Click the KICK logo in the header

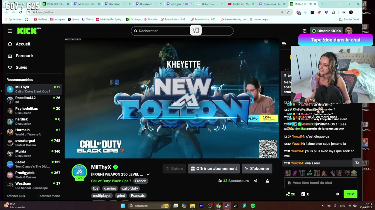pos(29,31)
